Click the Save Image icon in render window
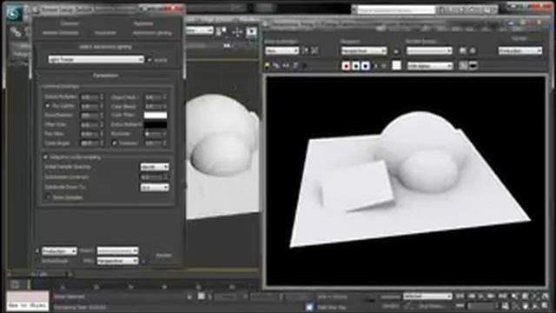Image resolution: width=556 pixels, height=313 pixels. 268,66
